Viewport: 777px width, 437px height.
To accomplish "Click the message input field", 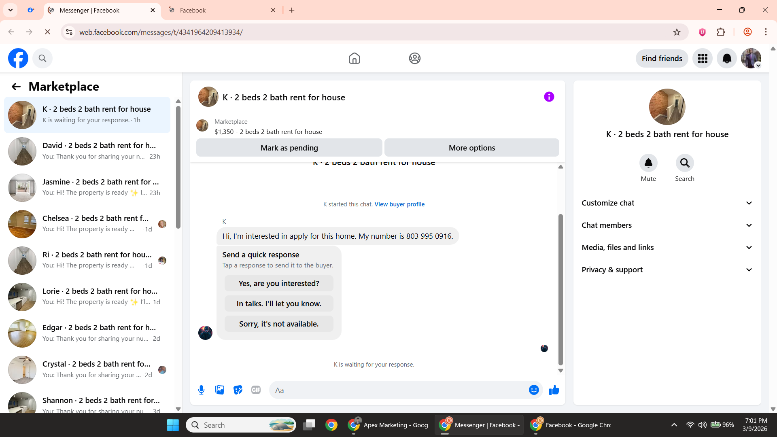I will tap(399, 390).
